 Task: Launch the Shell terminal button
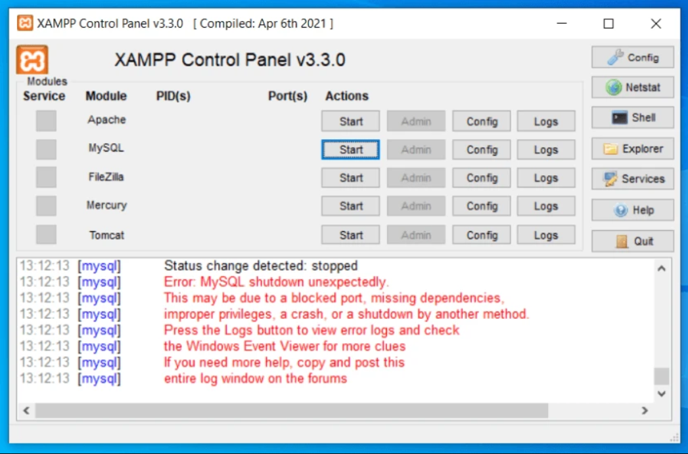(x=632, y=117)
